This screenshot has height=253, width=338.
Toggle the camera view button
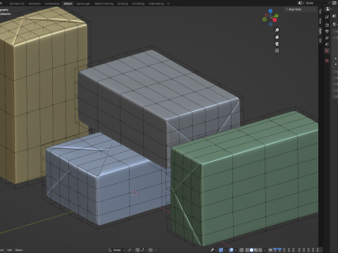(x=277, y=44)
